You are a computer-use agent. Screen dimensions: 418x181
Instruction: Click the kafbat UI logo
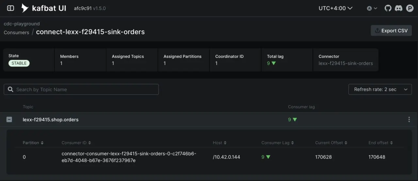coord(44,8)
